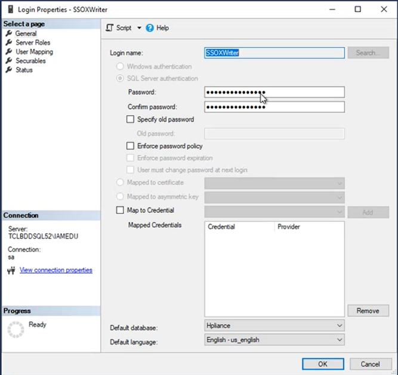This screenshot has height=375, width=398.
Task: Click the OK button
Action: (323, 364)
